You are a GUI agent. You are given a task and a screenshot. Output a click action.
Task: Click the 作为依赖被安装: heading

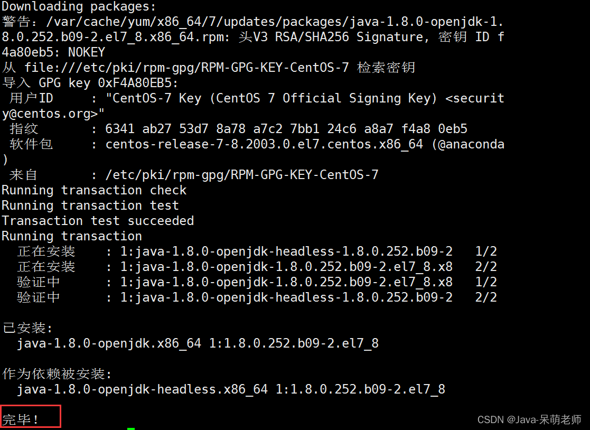point(57,374)
